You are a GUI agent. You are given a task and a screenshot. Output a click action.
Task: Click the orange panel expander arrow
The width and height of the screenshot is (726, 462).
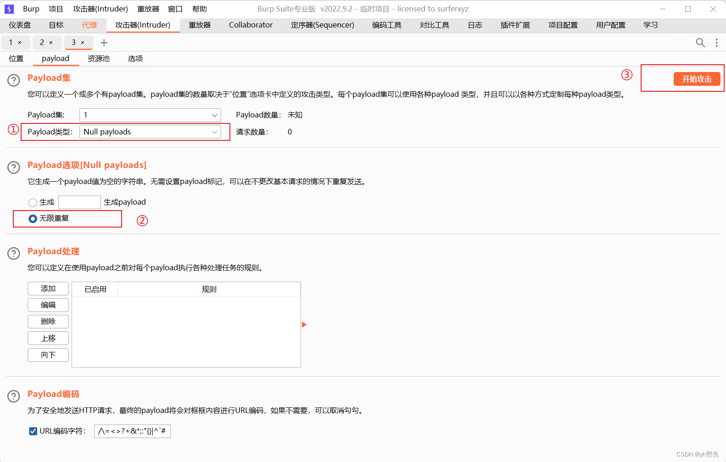pyautogui.click(x=304, y=325)
